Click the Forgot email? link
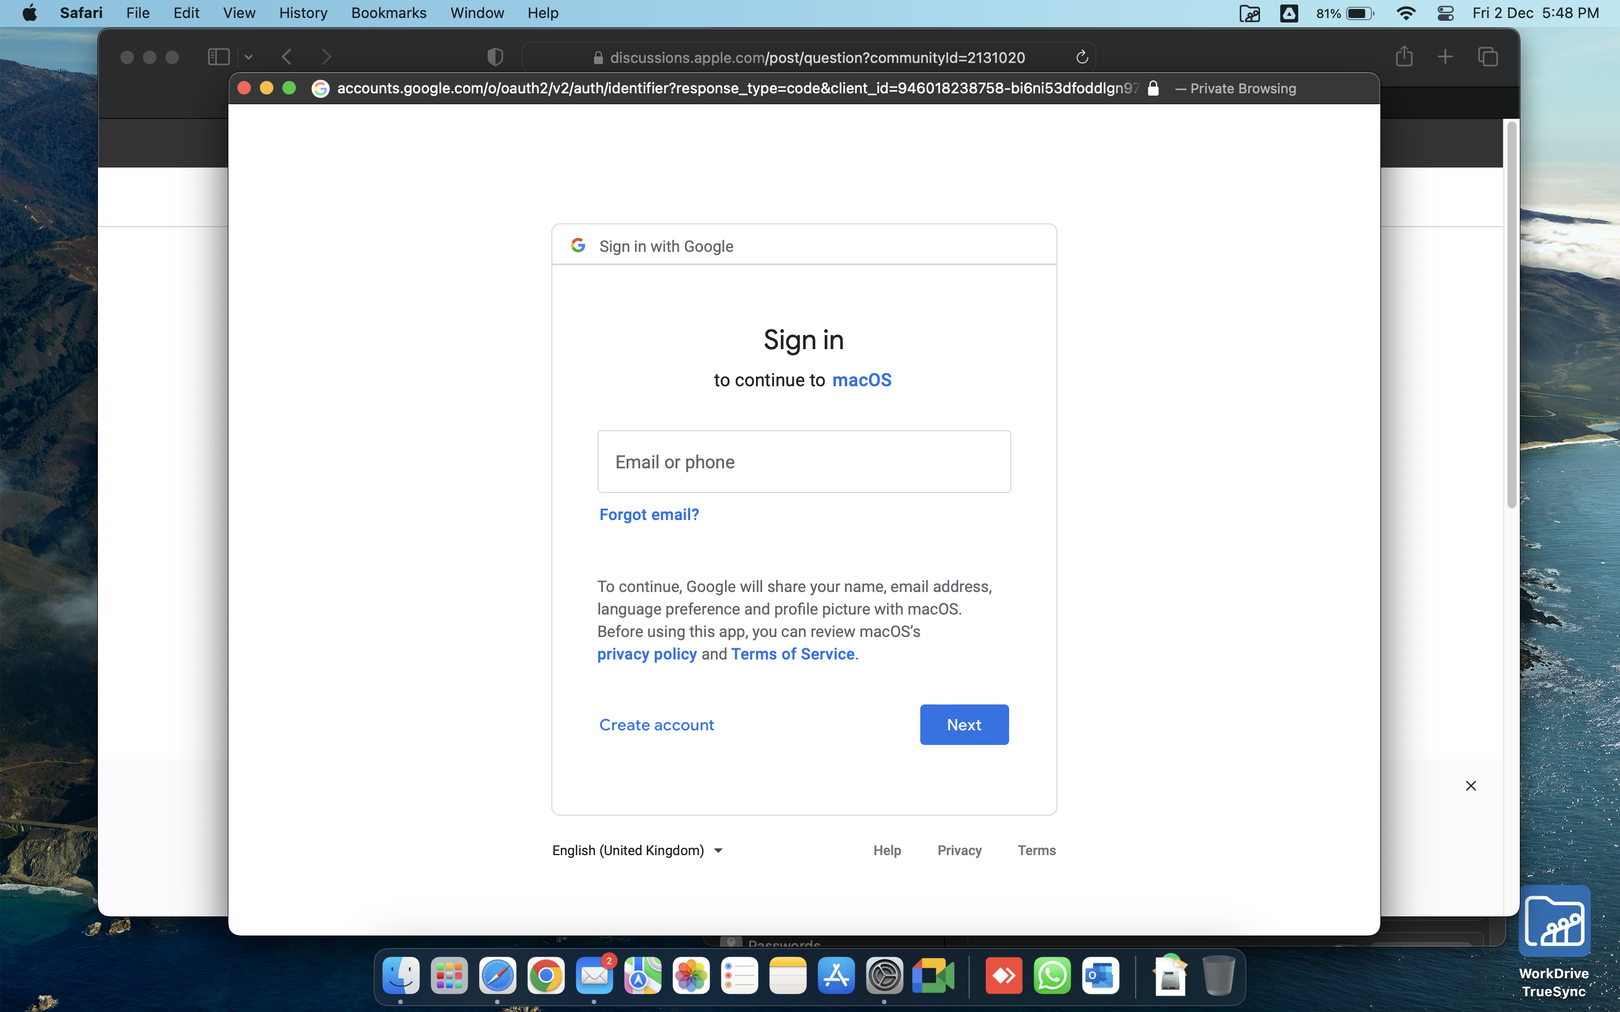1620x1012 pixels. coord(649,514)
